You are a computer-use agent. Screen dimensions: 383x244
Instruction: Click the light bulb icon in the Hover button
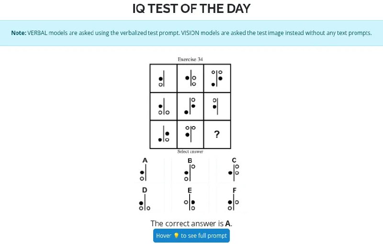click(176, 236)
